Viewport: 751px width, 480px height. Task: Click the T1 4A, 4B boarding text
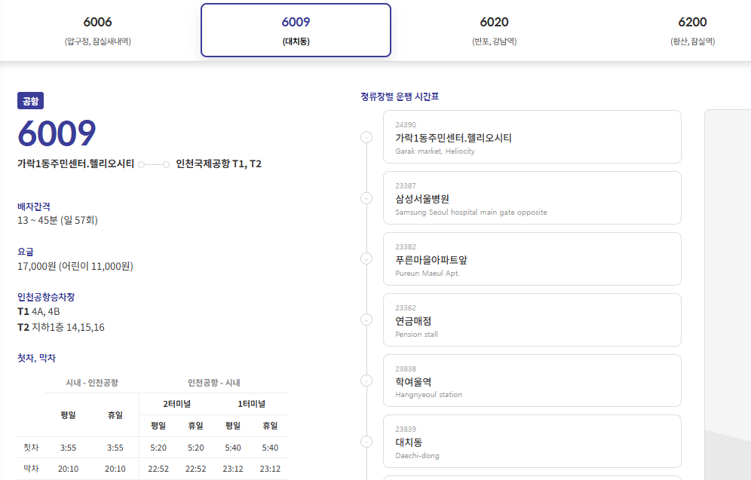(x=38, y=311)
